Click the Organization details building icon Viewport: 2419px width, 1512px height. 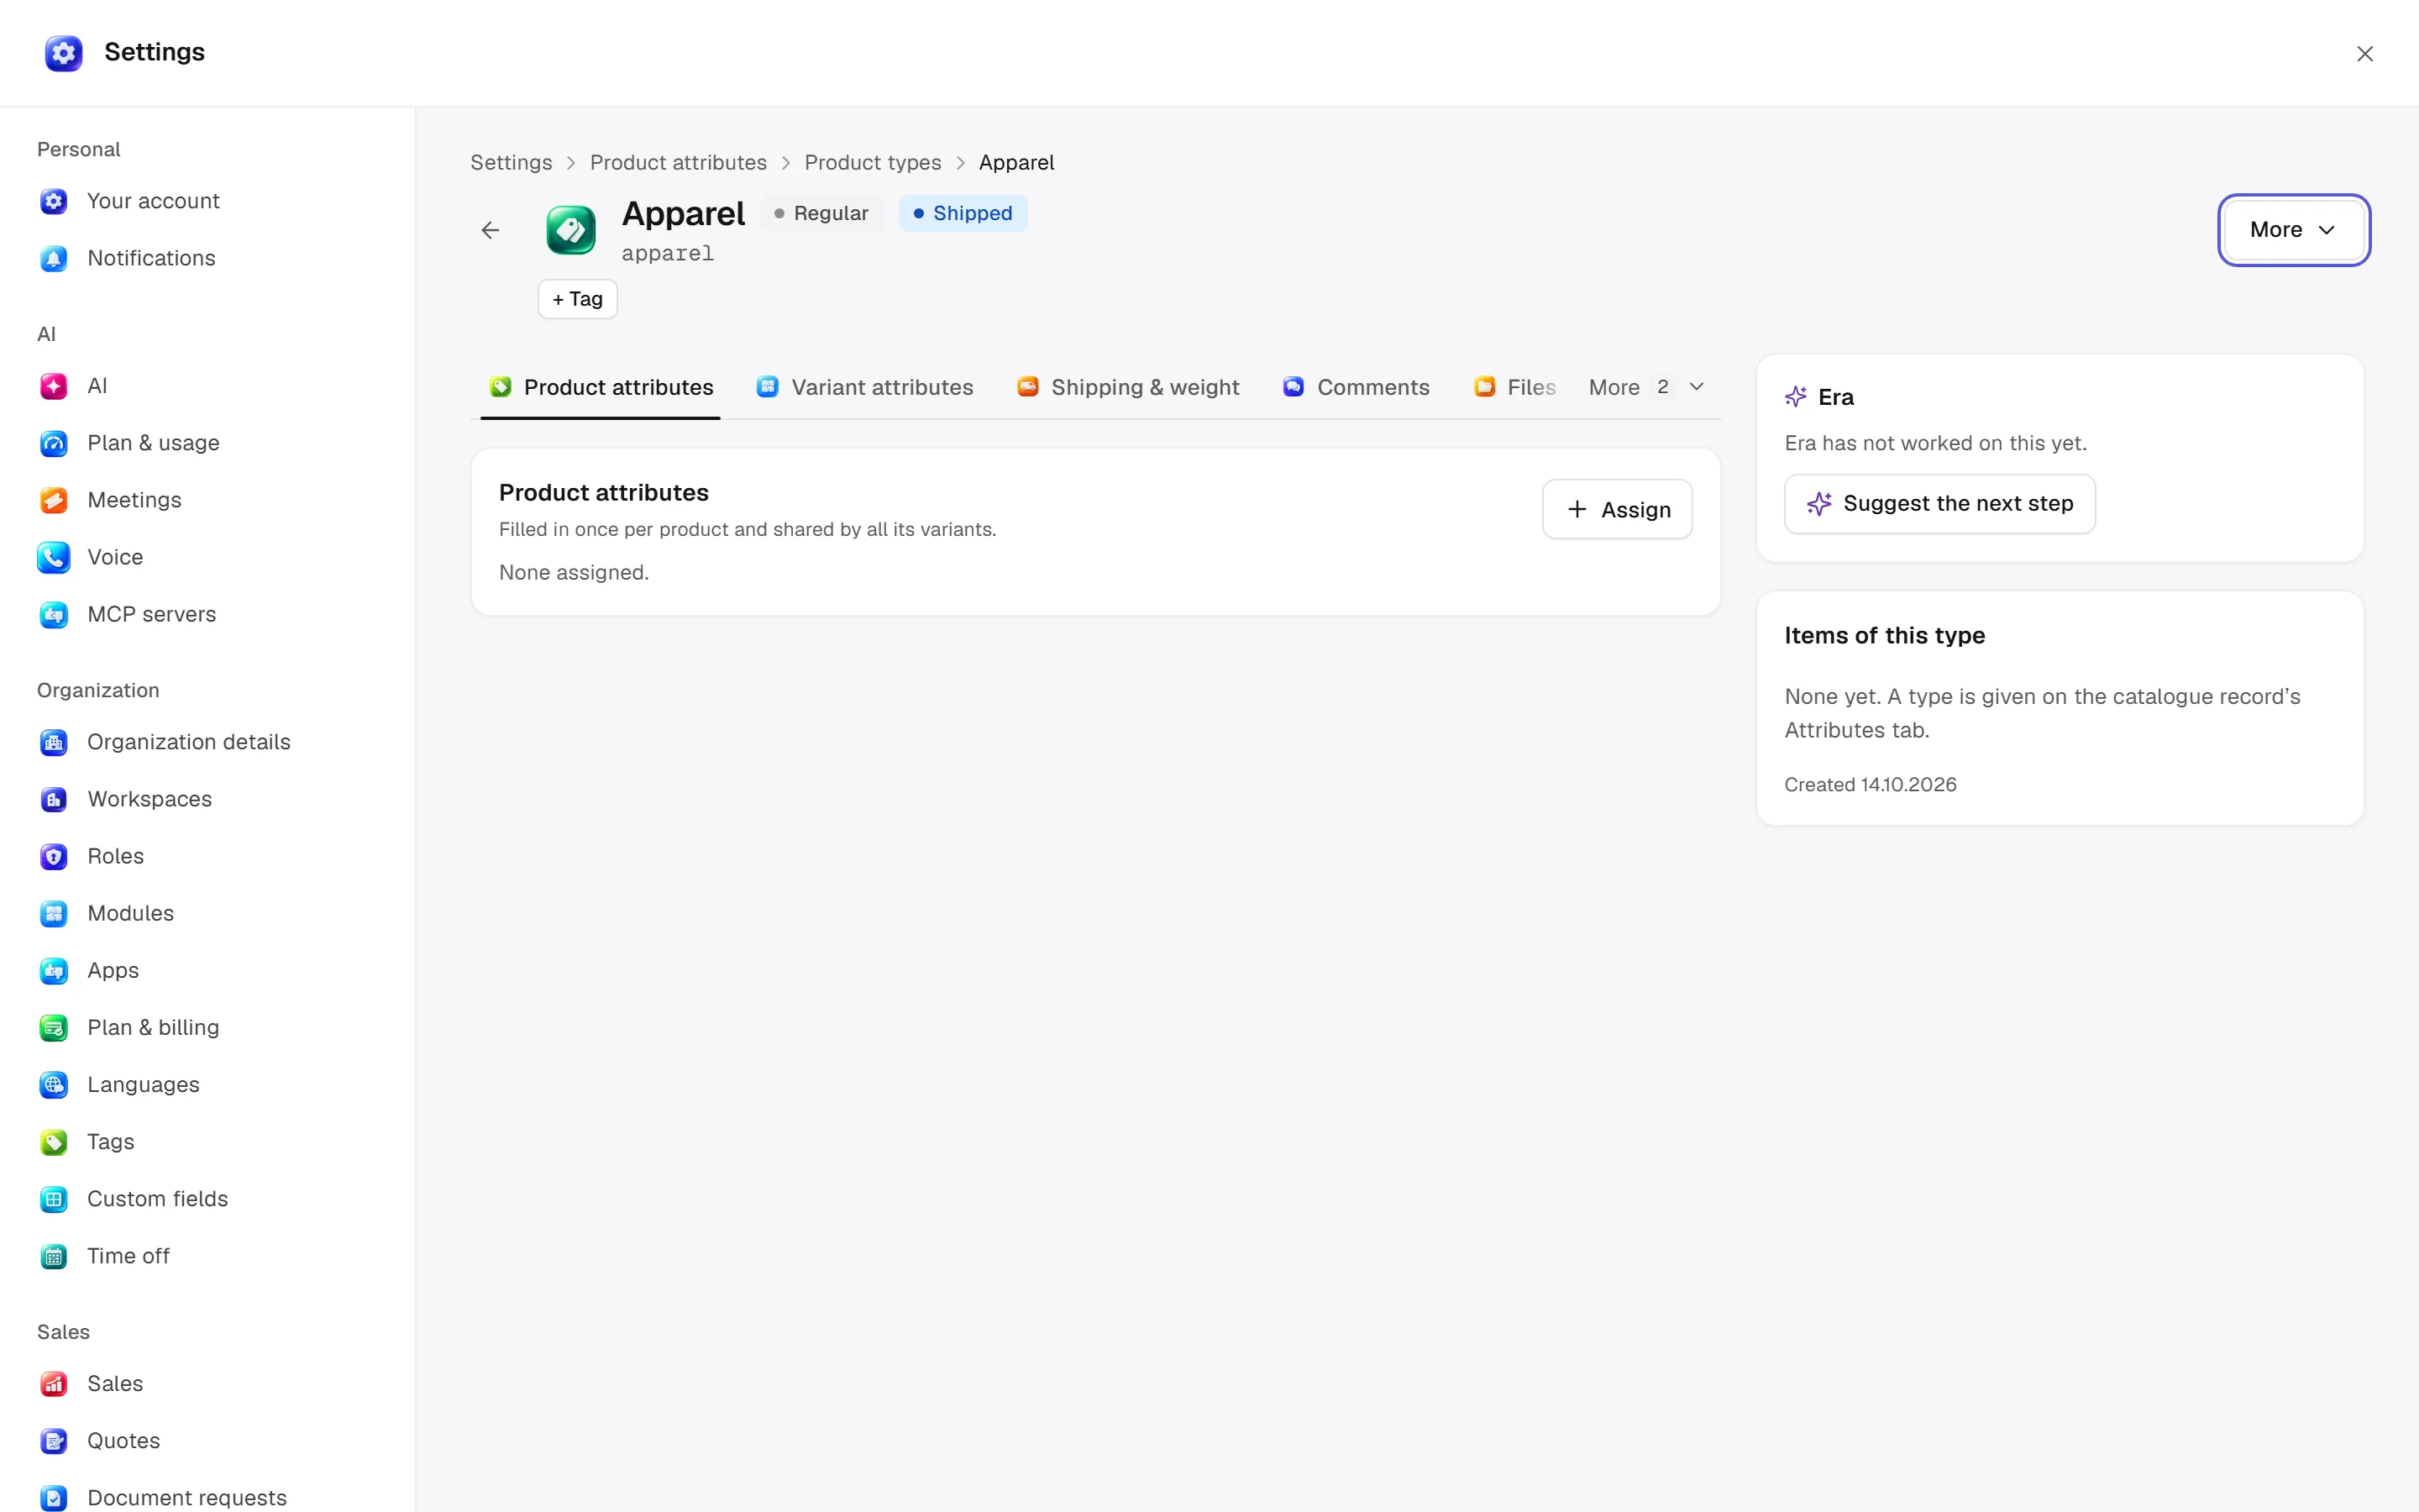pyautogui.click(x=54, y=742)
